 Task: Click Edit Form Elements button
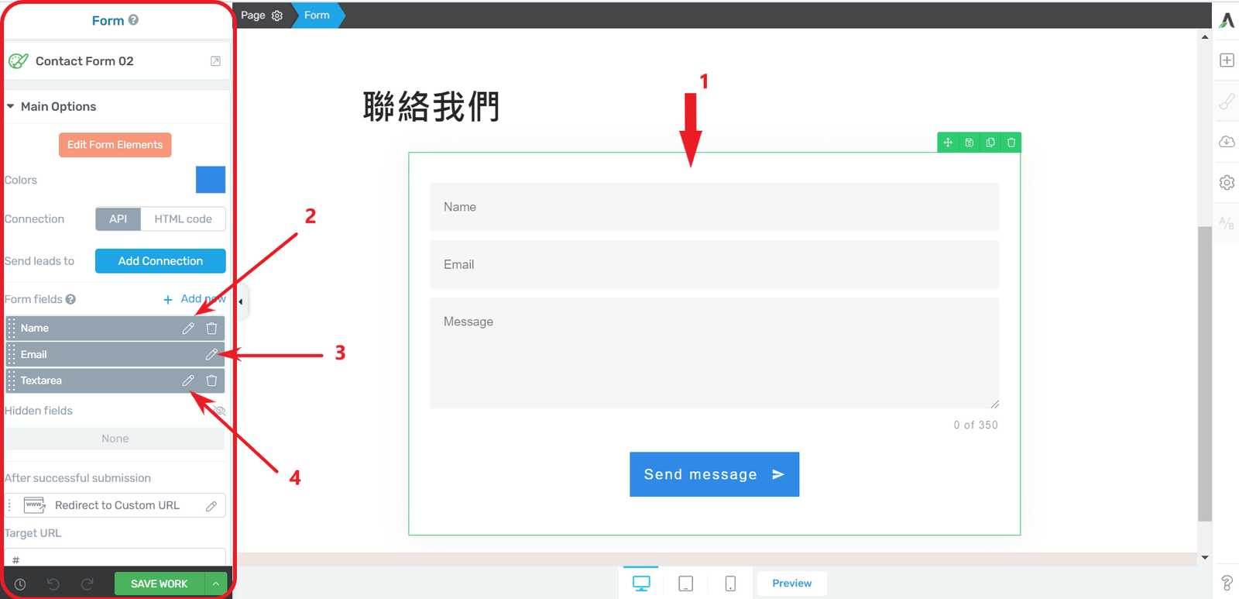click(115, 145)
